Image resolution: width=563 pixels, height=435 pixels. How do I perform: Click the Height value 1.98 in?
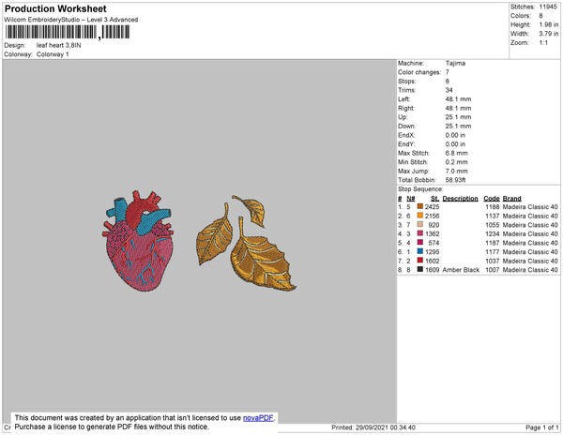tap(549, 24)
